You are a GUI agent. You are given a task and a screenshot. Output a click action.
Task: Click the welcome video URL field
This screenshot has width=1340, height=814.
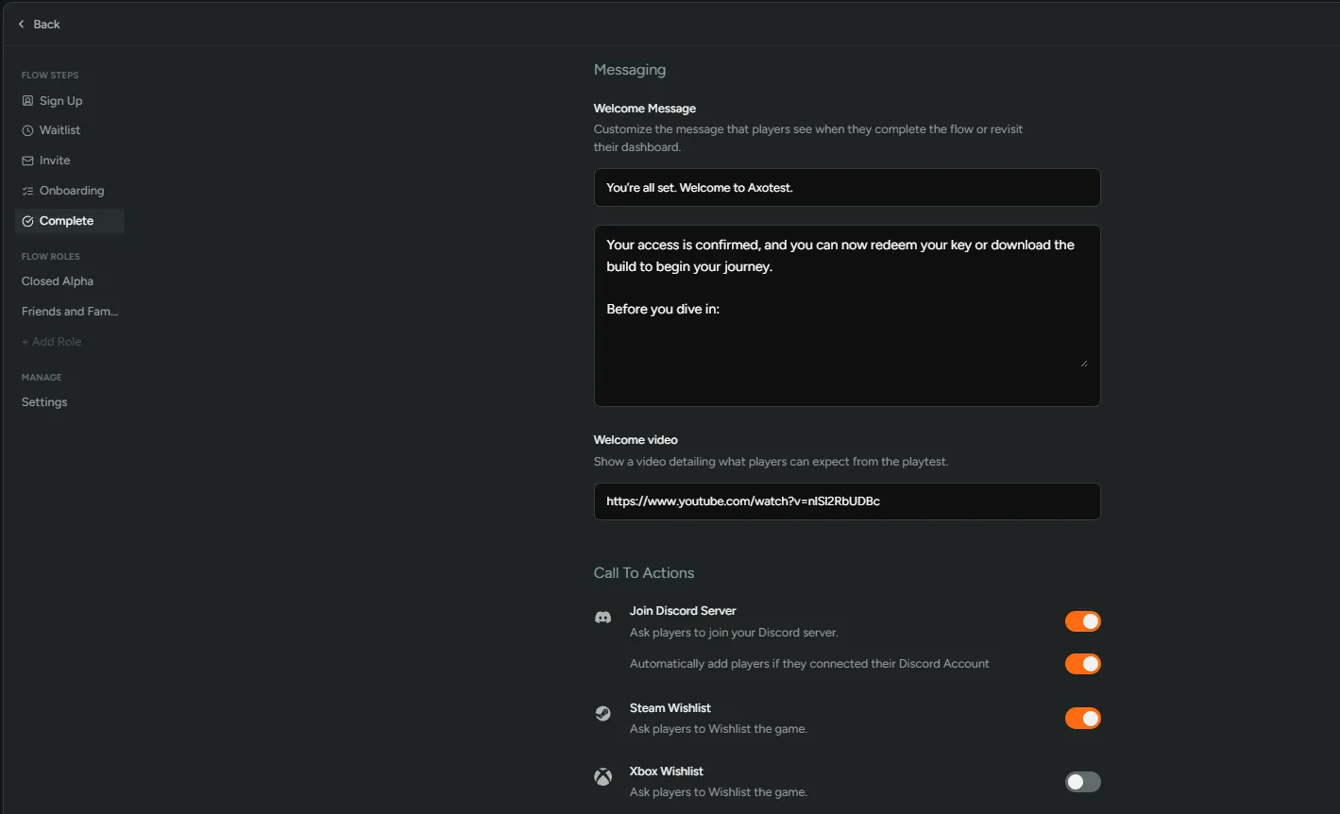(846, 501)
